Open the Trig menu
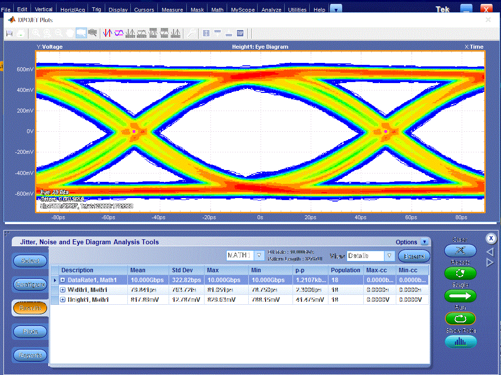Screen dimensions: 501x375 (x=96, y=9)
